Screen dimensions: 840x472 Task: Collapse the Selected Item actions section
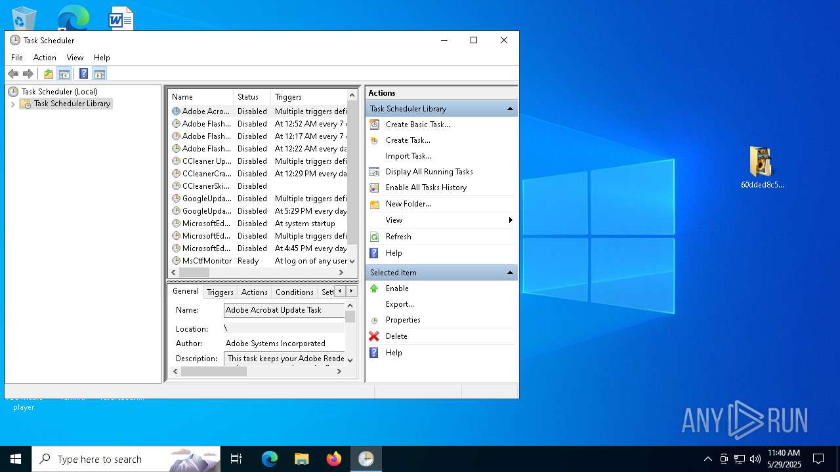point(510,273)
